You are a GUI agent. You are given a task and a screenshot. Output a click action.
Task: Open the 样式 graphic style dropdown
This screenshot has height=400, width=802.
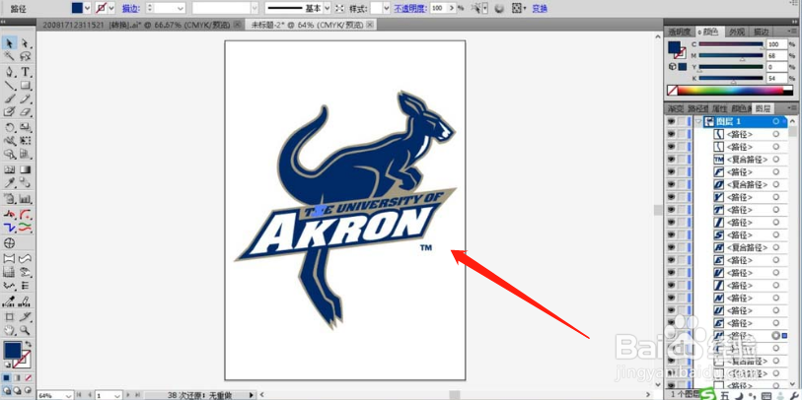click(386, 8)
